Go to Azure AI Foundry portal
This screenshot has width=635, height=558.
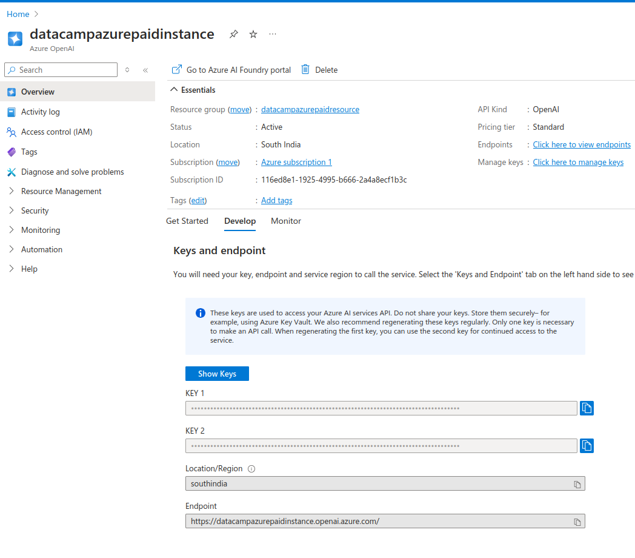[231, 70]
